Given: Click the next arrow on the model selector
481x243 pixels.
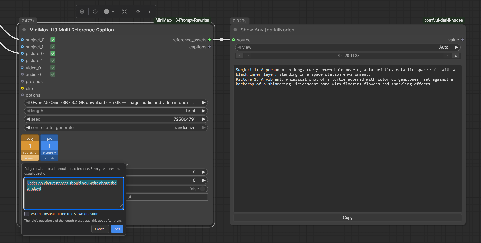Looking at the screenshot, I should coord(204,103).
